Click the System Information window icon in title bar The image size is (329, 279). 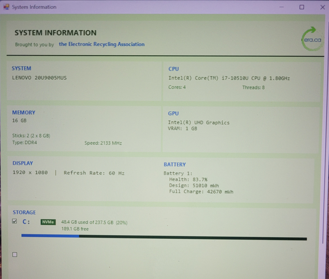click(6, 7)
